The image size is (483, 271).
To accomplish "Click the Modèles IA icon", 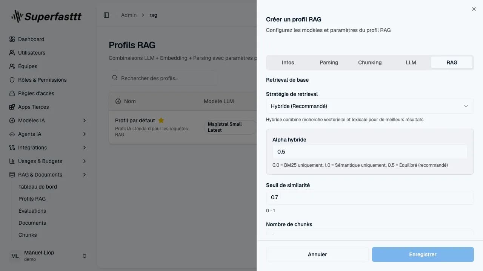I will 12,120.
